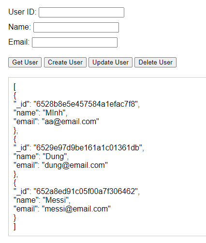This screenshot has width=206, height=243.
Task: Click the Update User button
Action: coord(110,62)
